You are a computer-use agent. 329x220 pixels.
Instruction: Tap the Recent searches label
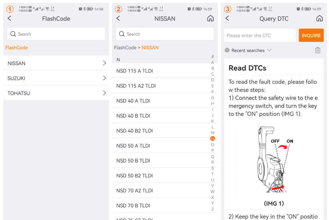pos(248,50)
